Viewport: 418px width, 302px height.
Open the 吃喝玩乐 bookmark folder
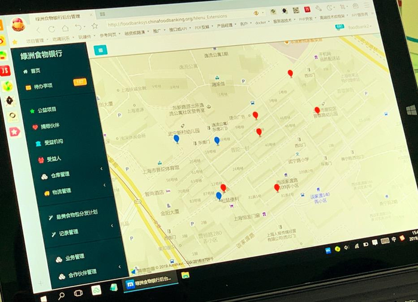61,39
